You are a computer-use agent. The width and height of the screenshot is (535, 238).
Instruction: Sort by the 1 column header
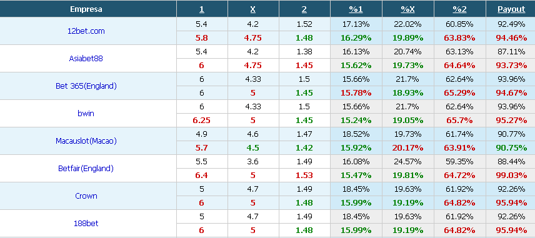(x=202, y=9)
